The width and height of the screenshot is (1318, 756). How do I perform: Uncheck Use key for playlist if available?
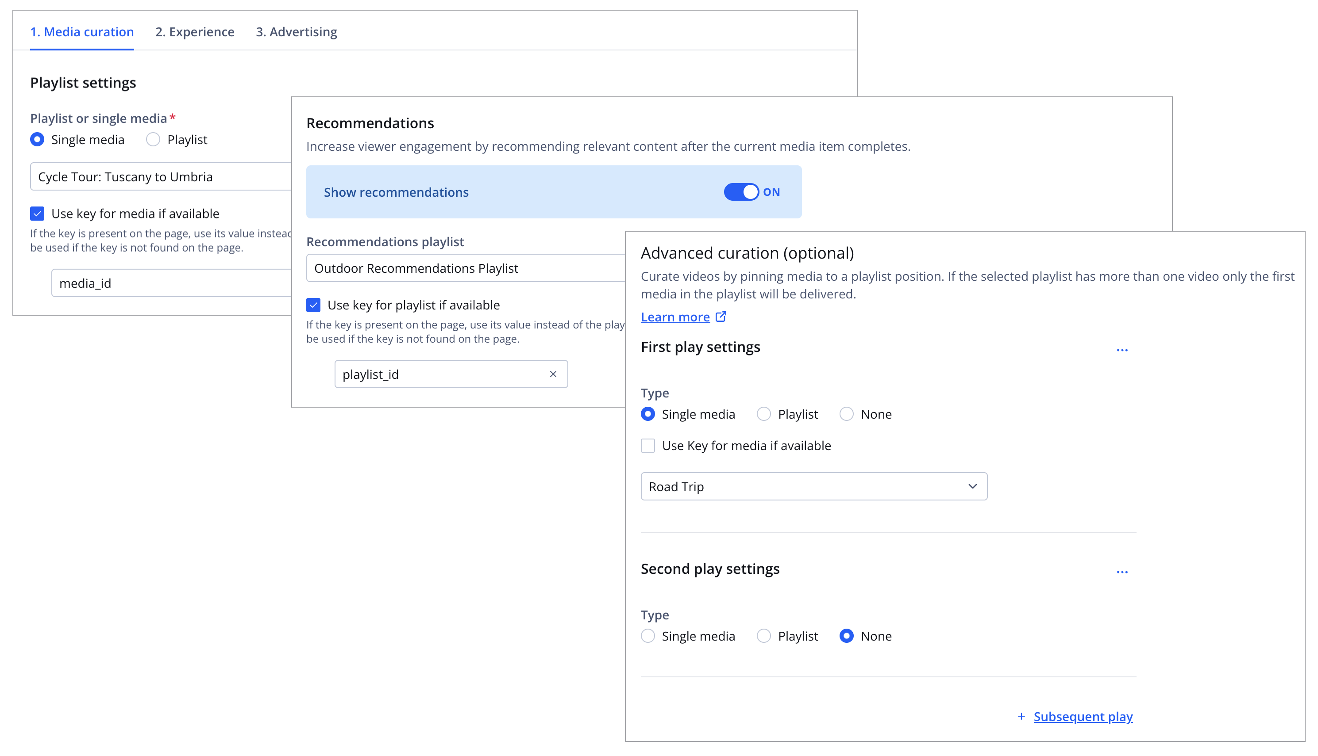point(313,305)
